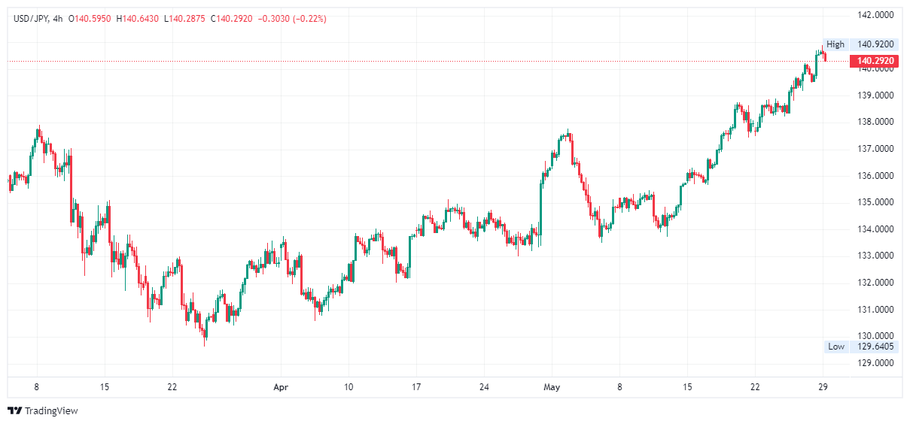This screenshot has width=910, height=424.
Task: Click the high value H140.6430
Action: click(x=138, y=18)
